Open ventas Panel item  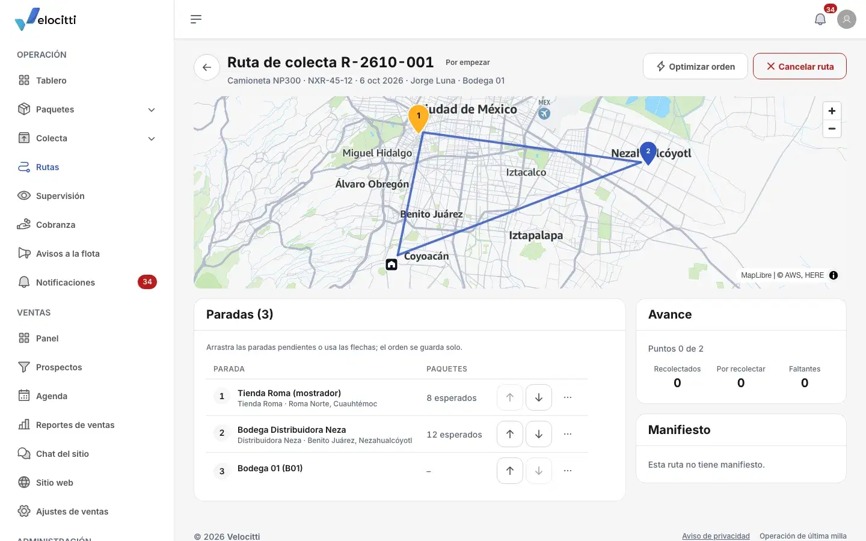(x=87, y=338)
